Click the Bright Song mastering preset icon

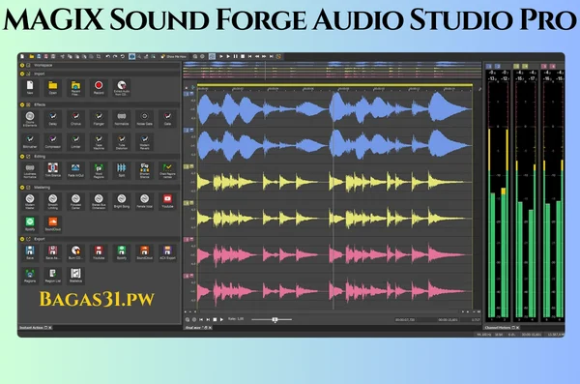(122, 201)
